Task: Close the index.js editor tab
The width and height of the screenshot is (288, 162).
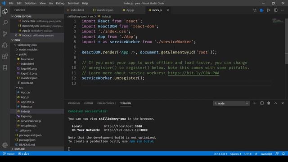Action: tap(167, 10)
